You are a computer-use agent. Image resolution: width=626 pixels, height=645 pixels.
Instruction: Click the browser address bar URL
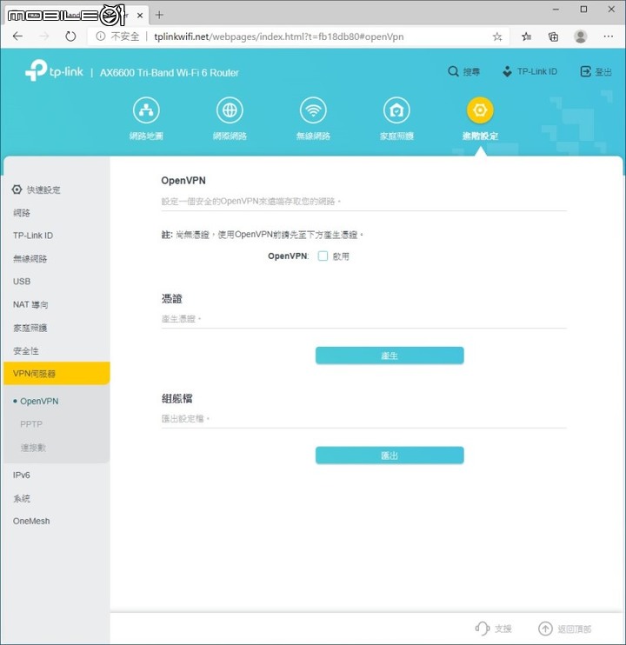[279, 37]
